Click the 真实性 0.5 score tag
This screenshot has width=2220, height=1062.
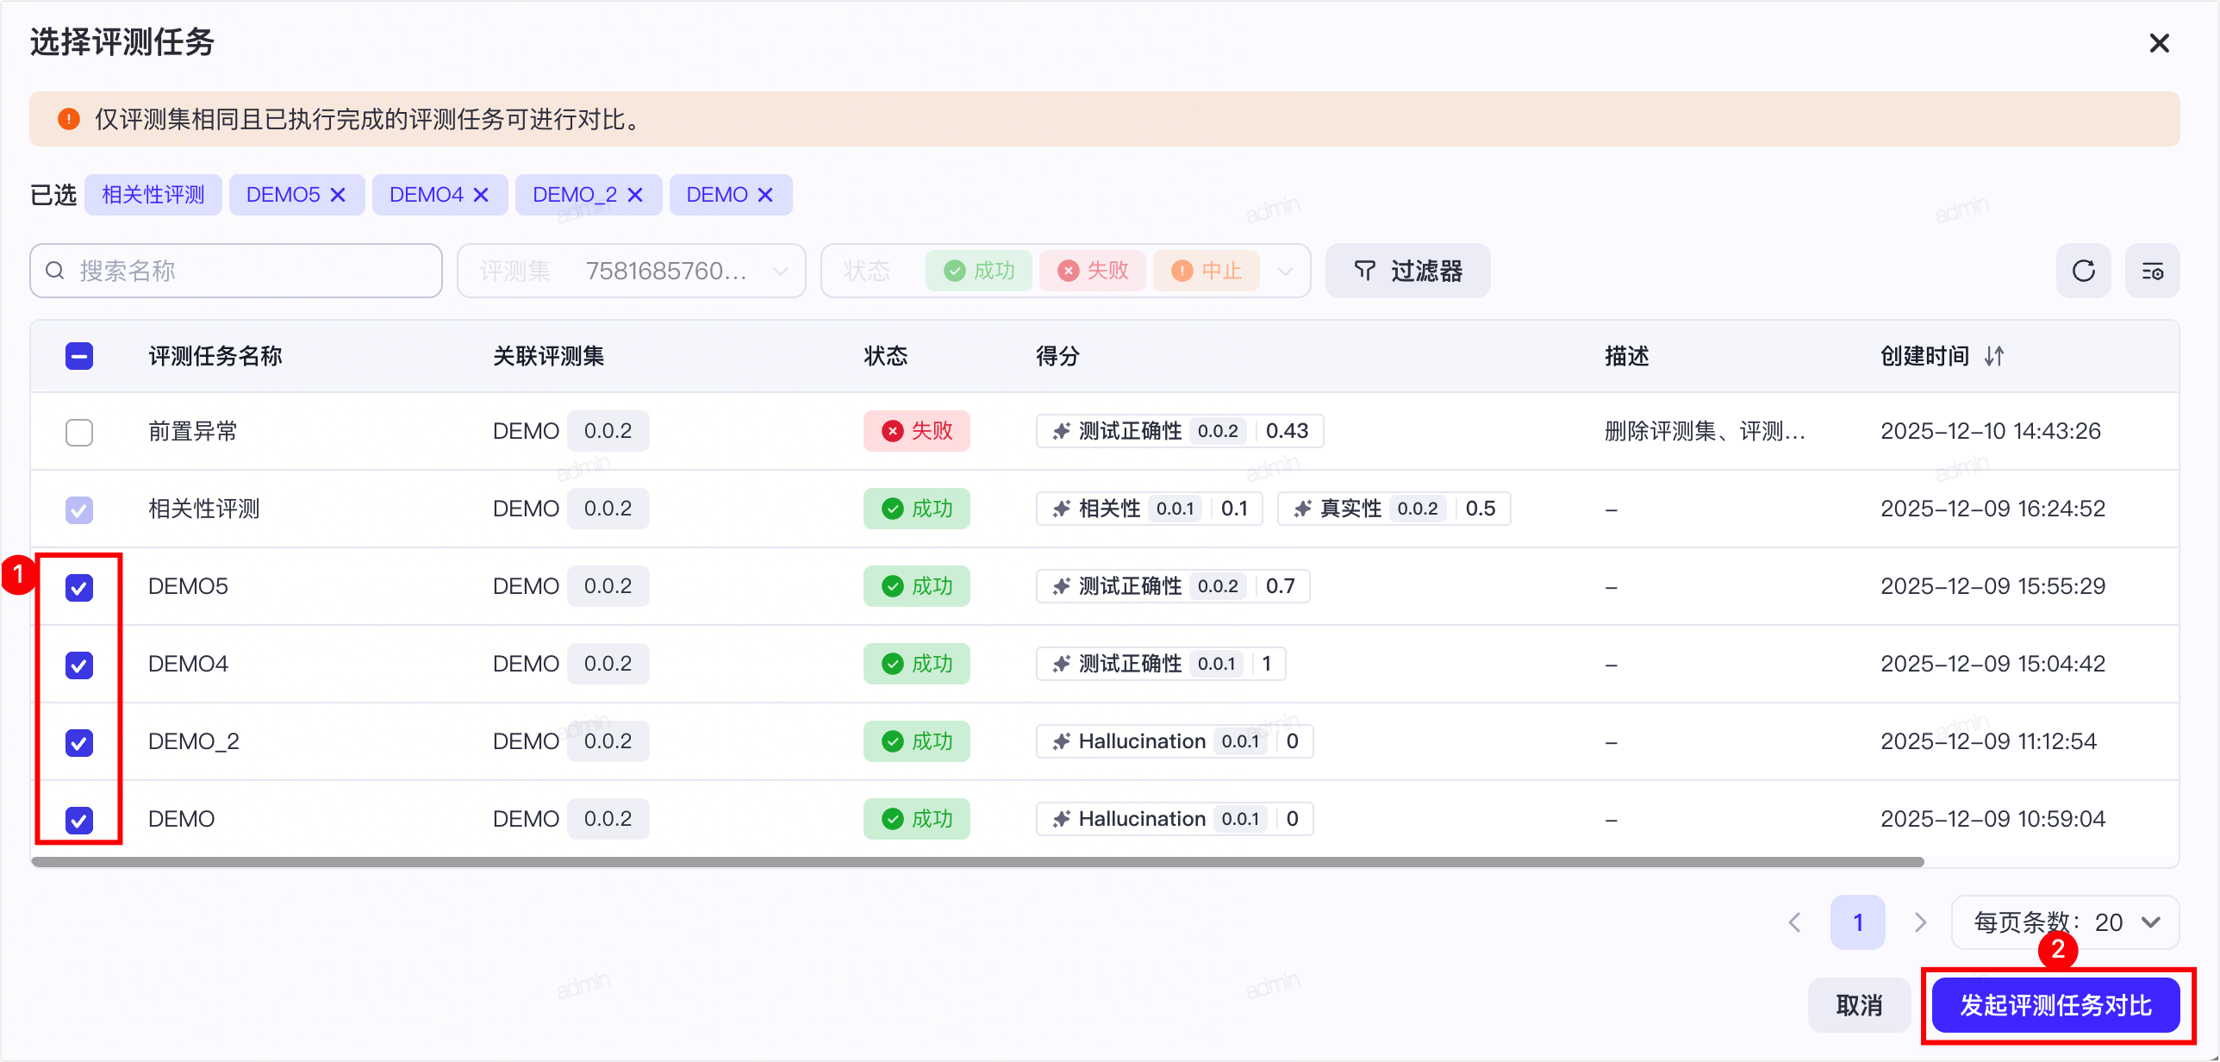1394,509
